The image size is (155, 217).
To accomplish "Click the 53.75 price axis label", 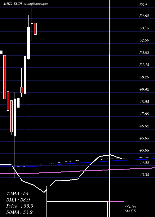I will [144, 28].
